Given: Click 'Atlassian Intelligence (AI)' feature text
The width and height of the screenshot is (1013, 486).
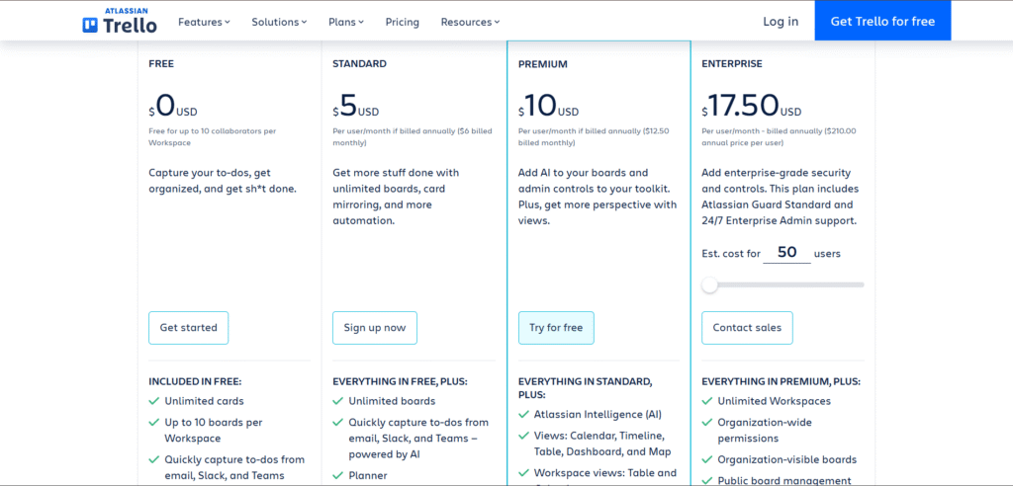Looking at the screenshot, I should click(x=598, y=414).
